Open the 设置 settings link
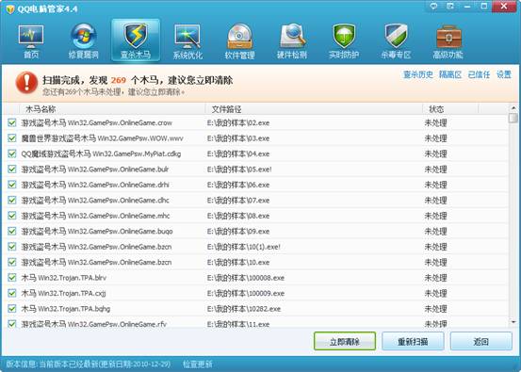 (x=504, y=74)
